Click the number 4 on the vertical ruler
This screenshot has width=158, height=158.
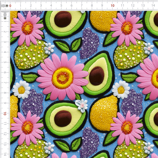tap(5, 52)
